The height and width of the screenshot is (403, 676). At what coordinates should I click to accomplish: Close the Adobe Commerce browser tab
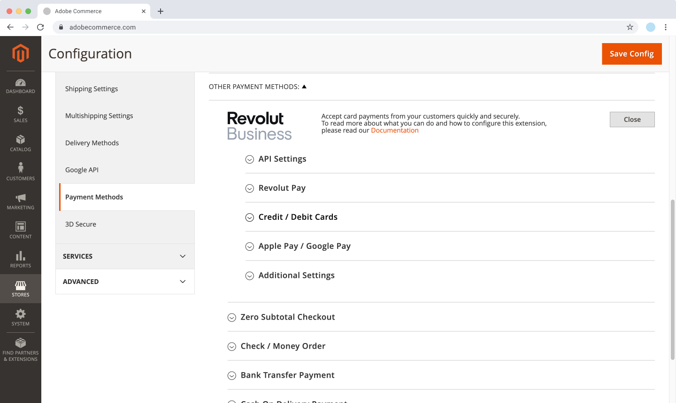pos(144,11)
